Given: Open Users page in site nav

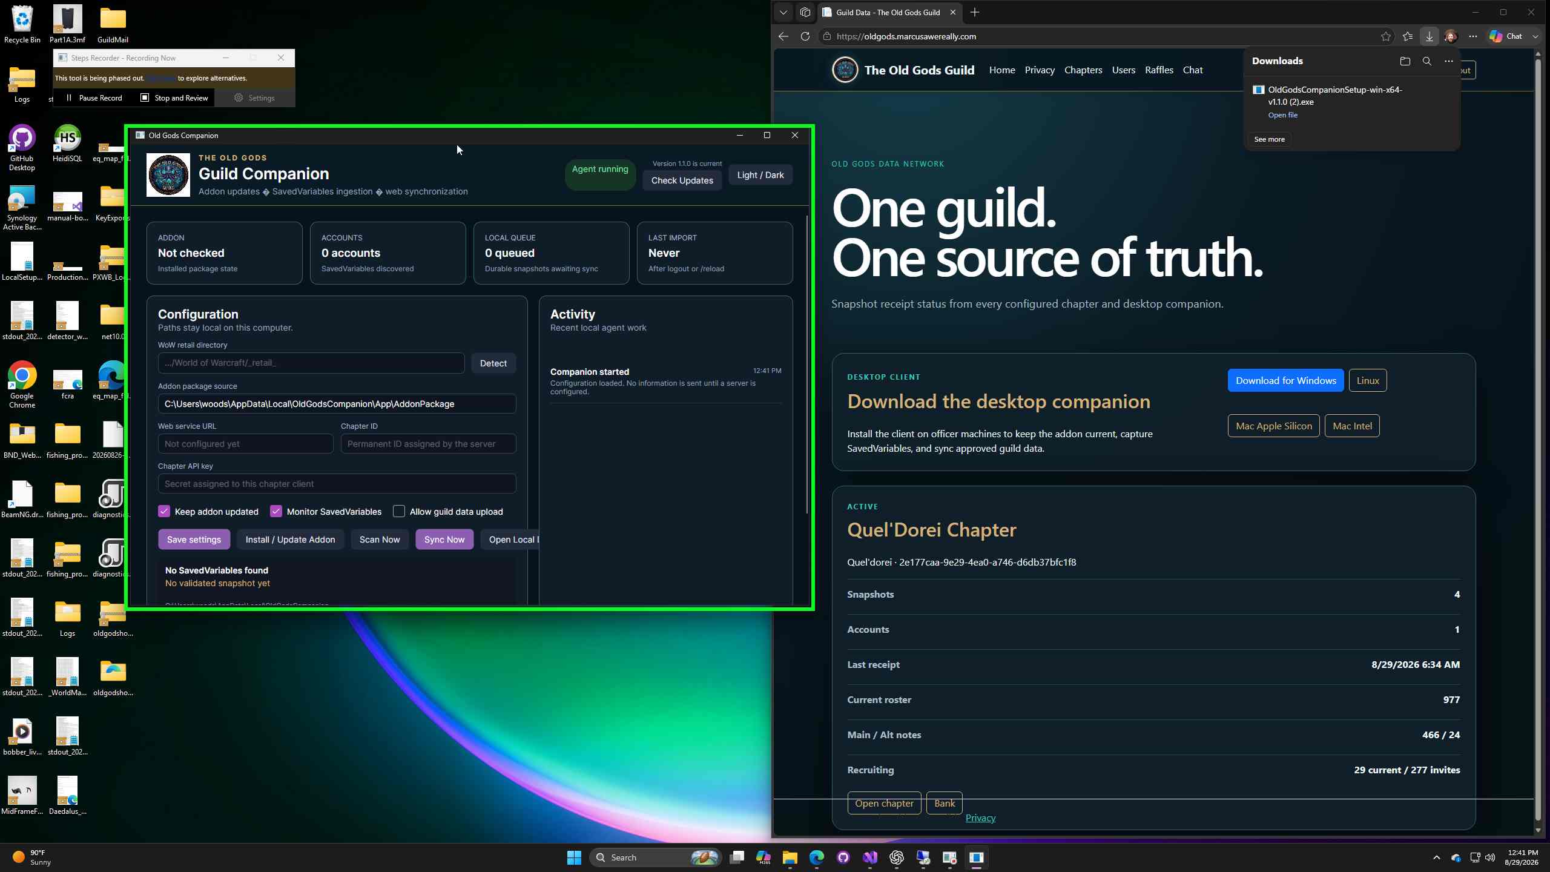Looking at the screenshot, I should 1124,70.
